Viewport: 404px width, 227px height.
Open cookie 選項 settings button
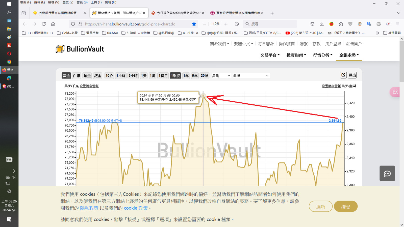[321, 207]
